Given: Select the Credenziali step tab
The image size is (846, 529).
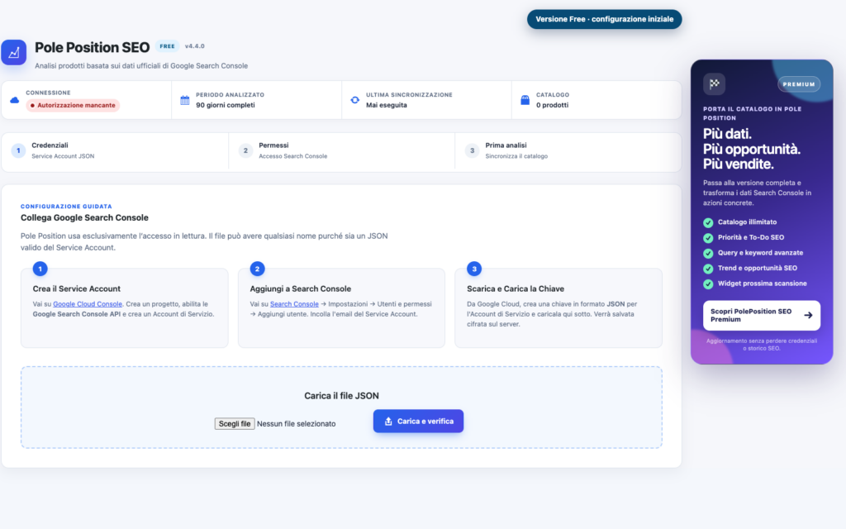Looking at the screenshot, I should pyautogui.click(x=116, y=150).
